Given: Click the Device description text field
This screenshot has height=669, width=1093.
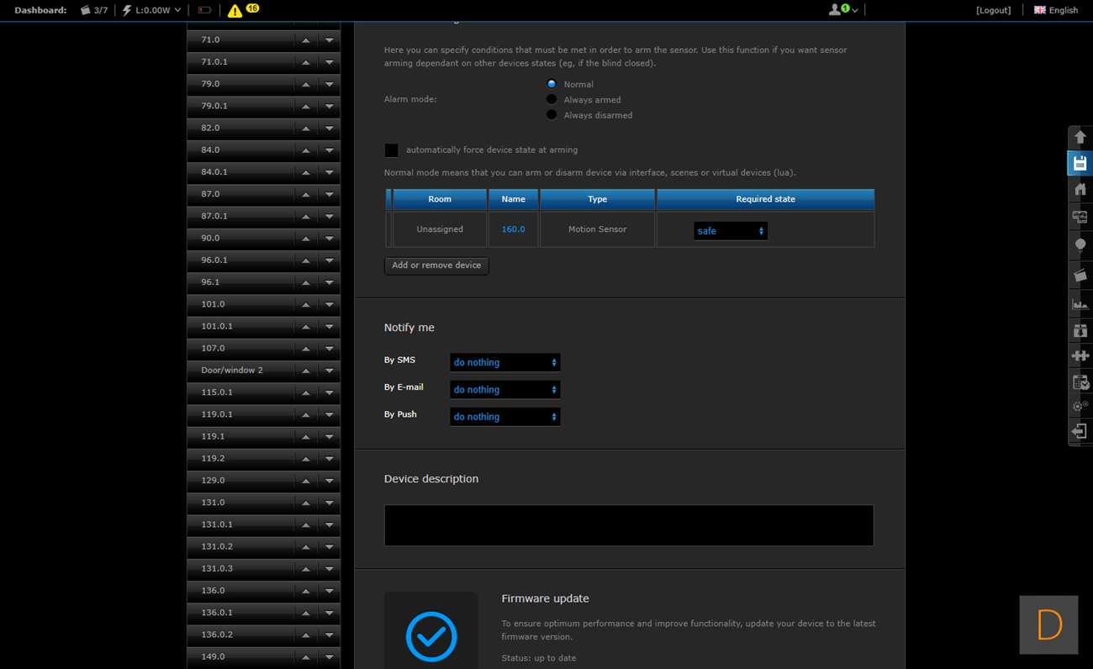Looking at the screenshot, I should click(x=629, y=525).
